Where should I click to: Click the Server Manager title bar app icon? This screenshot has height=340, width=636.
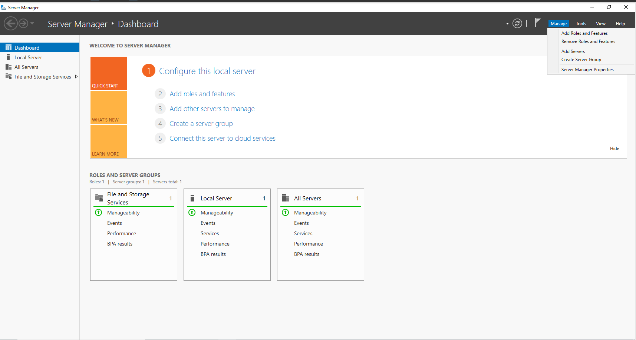(x=3, y=7)
